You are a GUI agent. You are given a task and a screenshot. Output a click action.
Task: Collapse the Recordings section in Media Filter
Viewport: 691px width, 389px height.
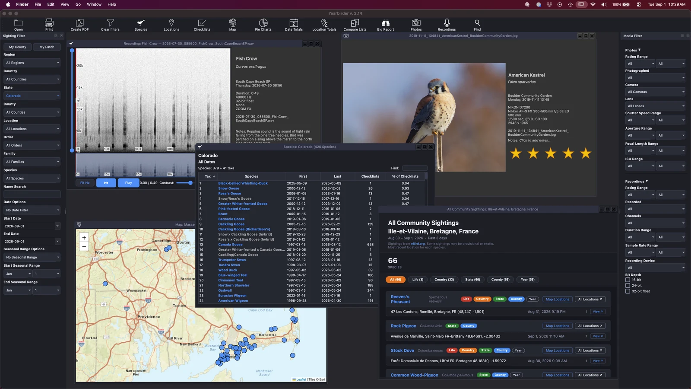pyautogui.click(x=637, y=182)
